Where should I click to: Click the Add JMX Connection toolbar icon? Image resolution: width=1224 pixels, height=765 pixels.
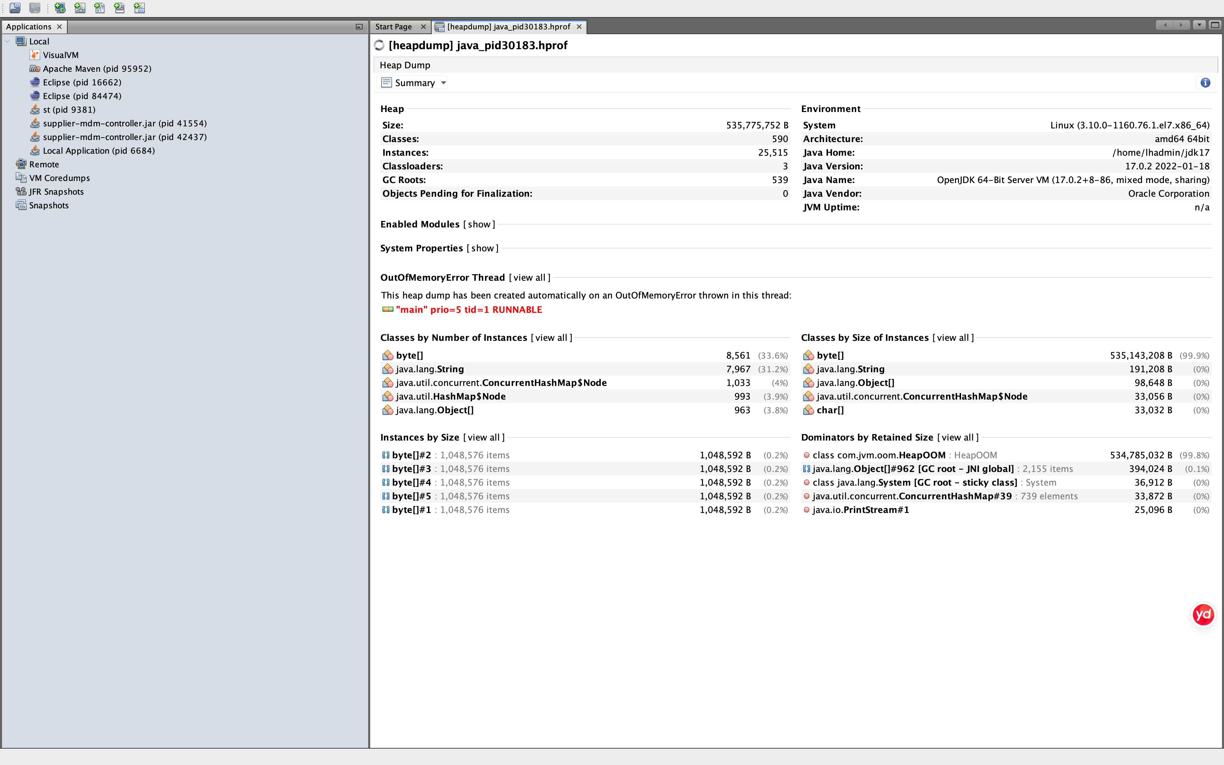pos(80,8)
